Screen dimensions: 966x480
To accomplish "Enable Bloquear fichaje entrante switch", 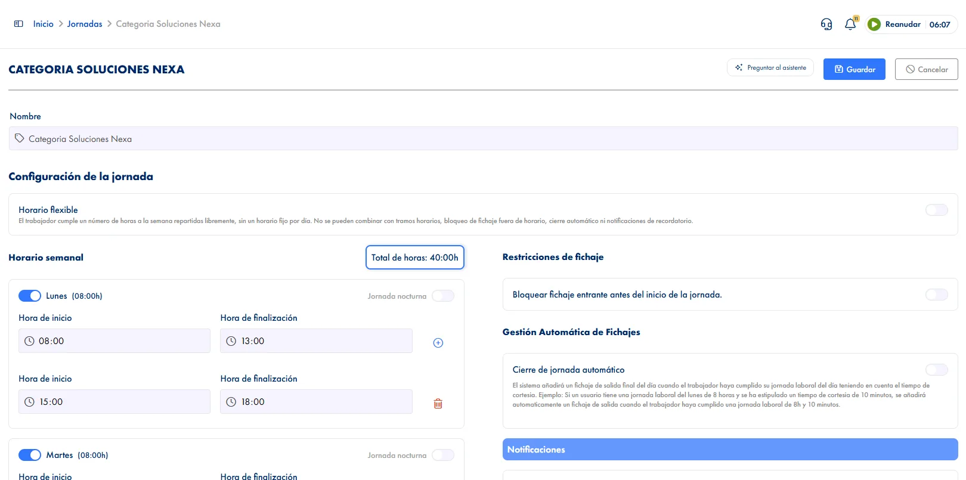I will pos(937,295).
